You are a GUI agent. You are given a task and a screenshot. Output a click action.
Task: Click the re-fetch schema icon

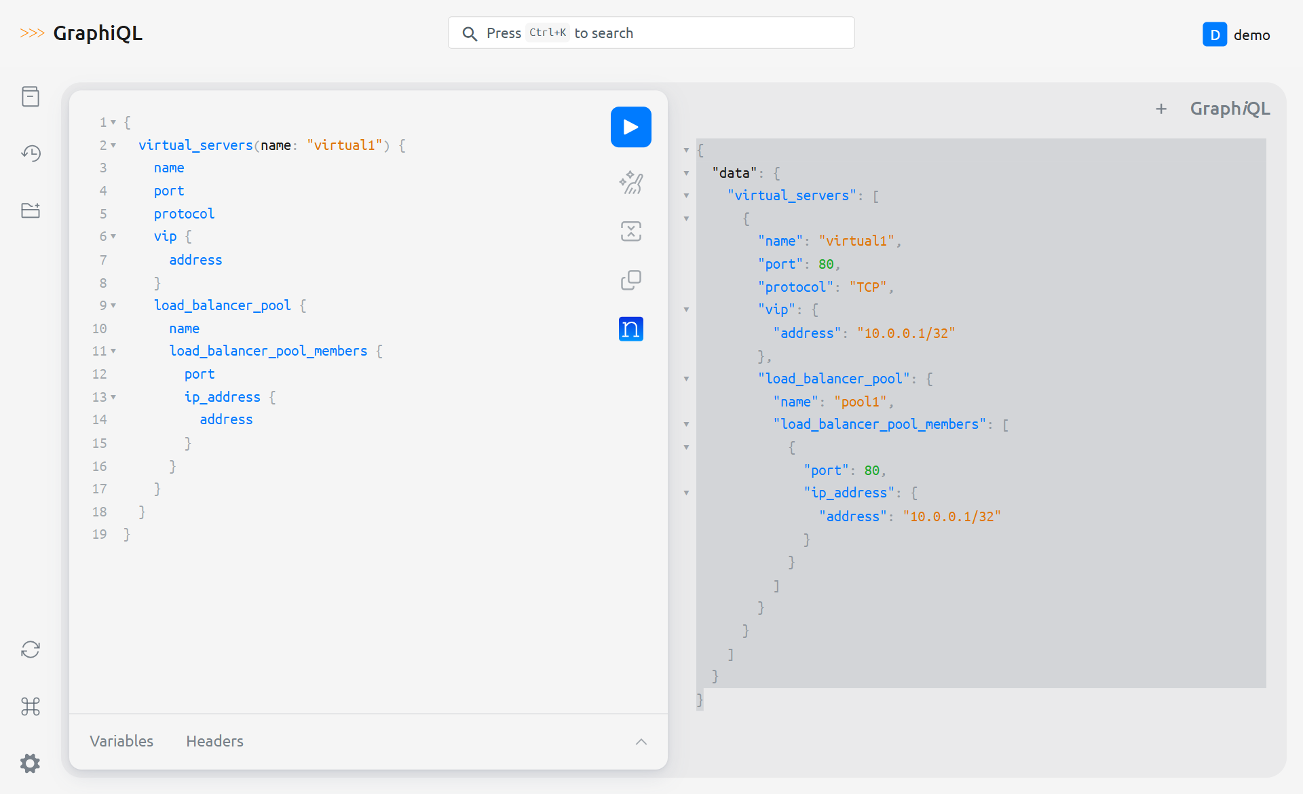(31, 649)
